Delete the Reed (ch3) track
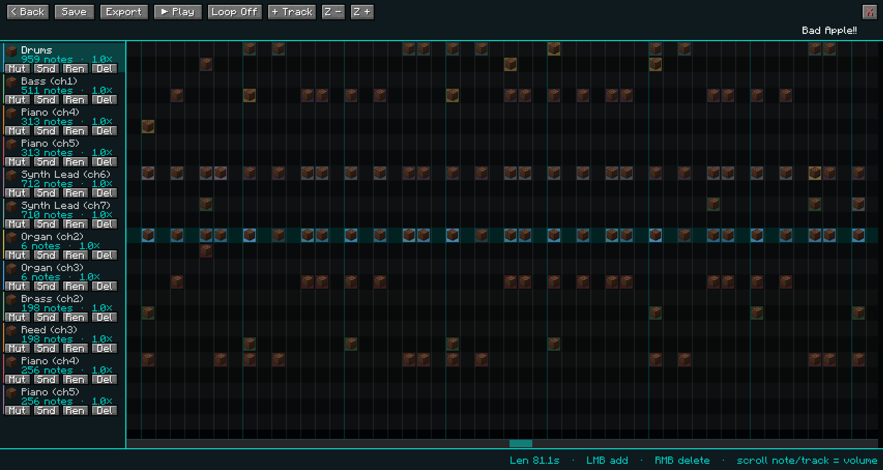The width and height of the screenshot is (883, 470). point(105,348)
